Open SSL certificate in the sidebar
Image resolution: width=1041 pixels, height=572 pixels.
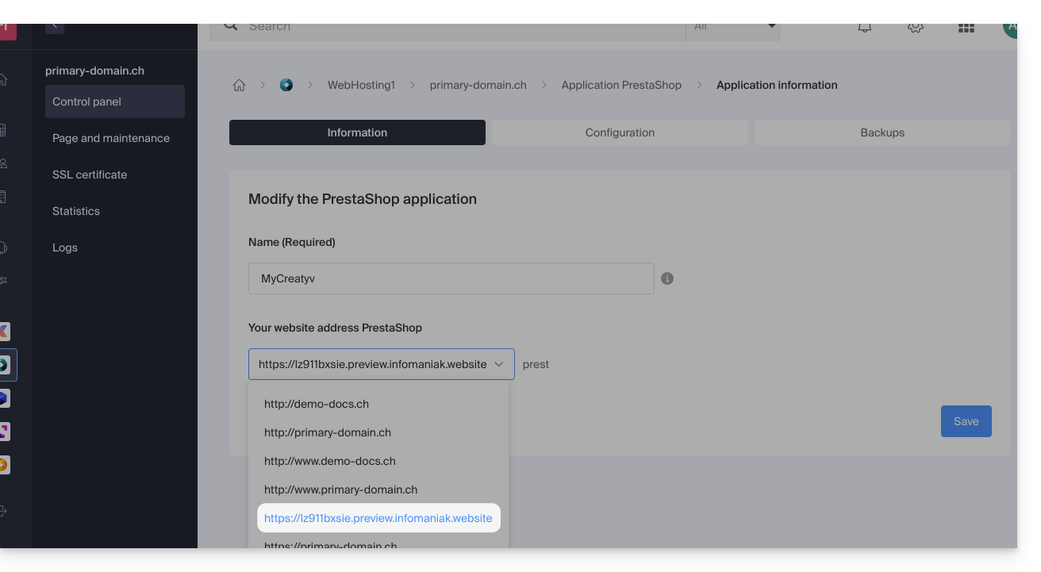click(90, 175)
